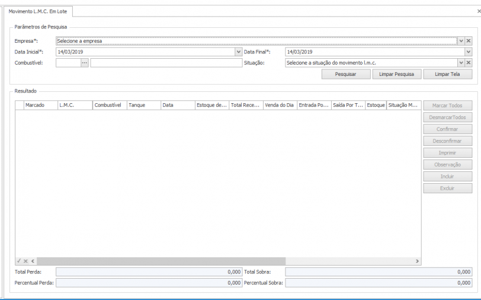Click the Confirmar button
The width and height of the screenshot is (481, 300).
point(448,129)
